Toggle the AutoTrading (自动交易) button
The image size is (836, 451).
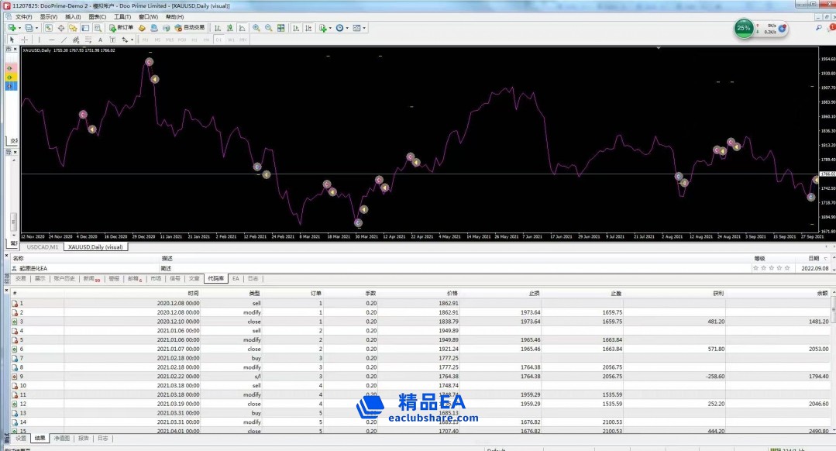tap(188, 28)
